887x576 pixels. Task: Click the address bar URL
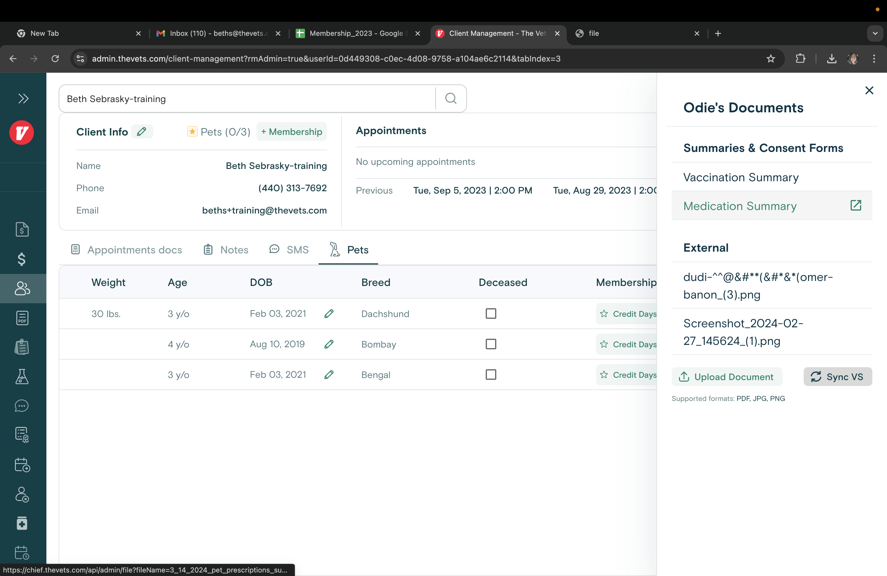pos(326,58)
